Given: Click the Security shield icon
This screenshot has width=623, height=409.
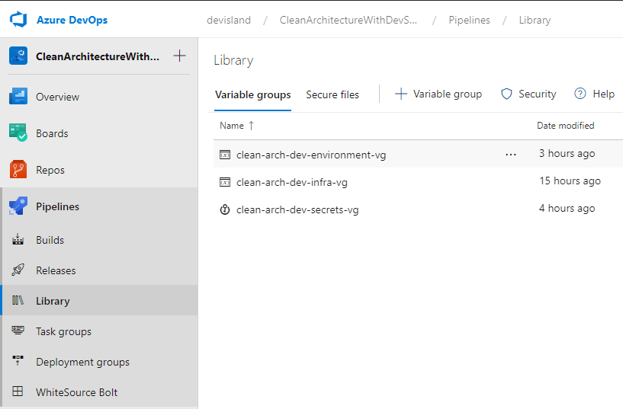Looking at the screenshot, I should pyautogui.click(x=506, y=94).
